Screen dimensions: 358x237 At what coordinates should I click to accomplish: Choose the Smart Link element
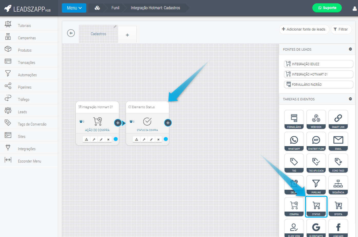[x=338, y=119]
